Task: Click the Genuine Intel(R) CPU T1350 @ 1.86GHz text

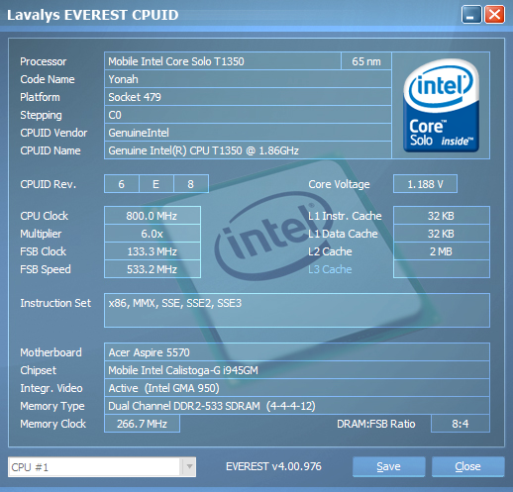Action: click(x=203, y=150)
